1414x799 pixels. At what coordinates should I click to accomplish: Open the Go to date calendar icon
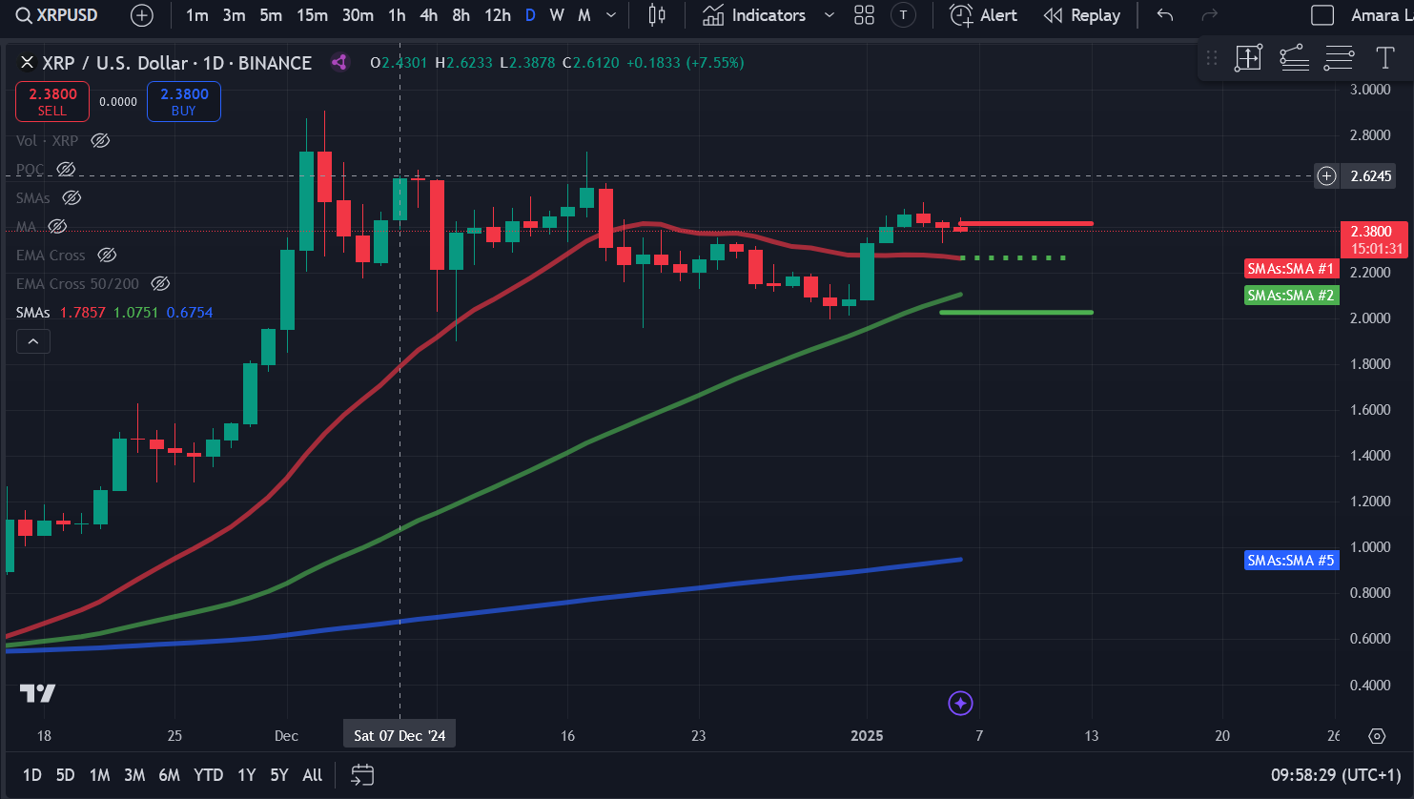361,774
